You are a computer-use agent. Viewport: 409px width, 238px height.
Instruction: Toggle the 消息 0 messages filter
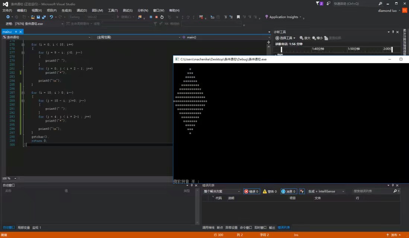coord(288,192)
